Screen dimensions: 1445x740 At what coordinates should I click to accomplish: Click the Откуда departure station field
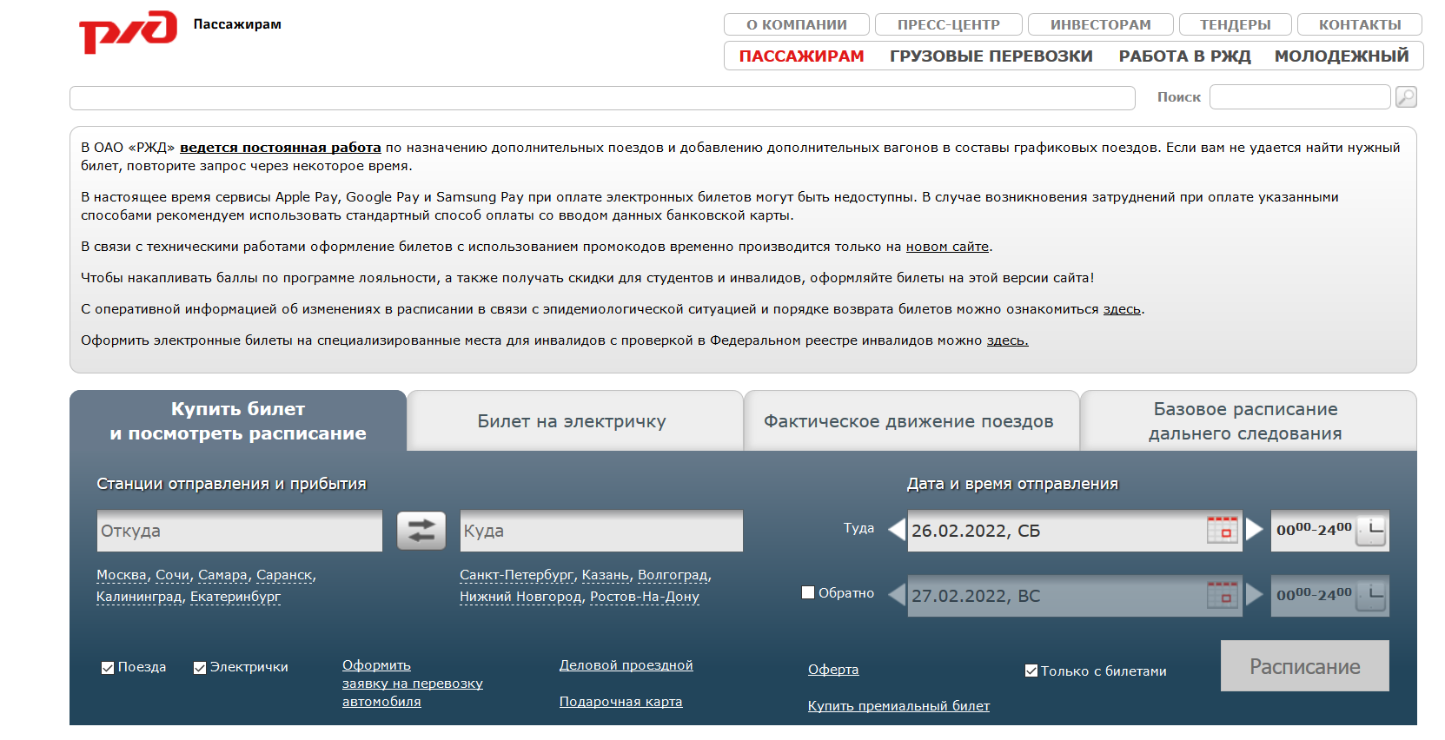click(x=239, y=531)
